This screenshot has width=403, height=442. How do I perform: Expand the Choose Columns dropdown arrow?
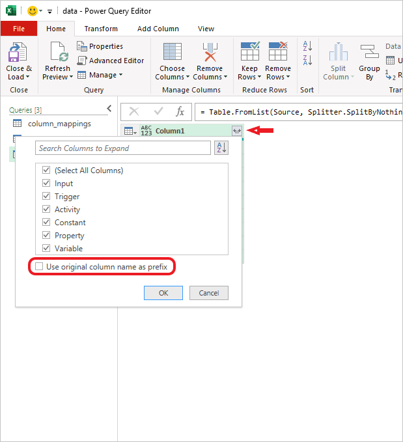[x=188, y=77]
